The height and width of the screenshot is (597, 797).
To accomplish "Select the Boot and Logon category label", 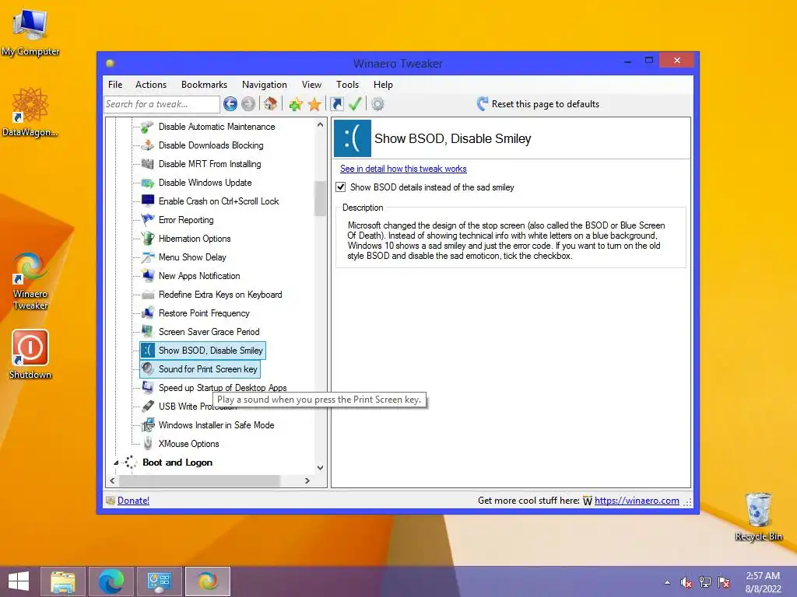I will click(177, 463).
